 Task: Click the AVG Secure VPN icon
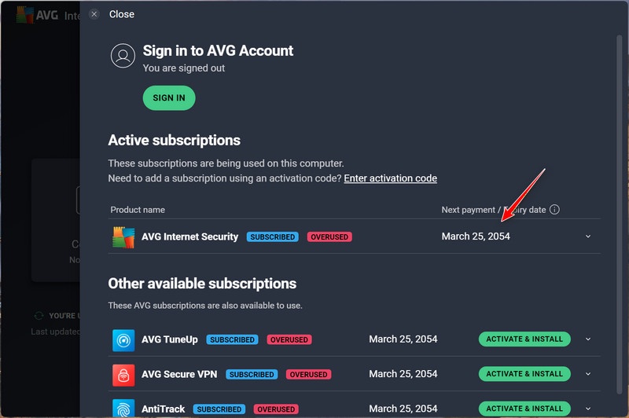click(123, 374)
